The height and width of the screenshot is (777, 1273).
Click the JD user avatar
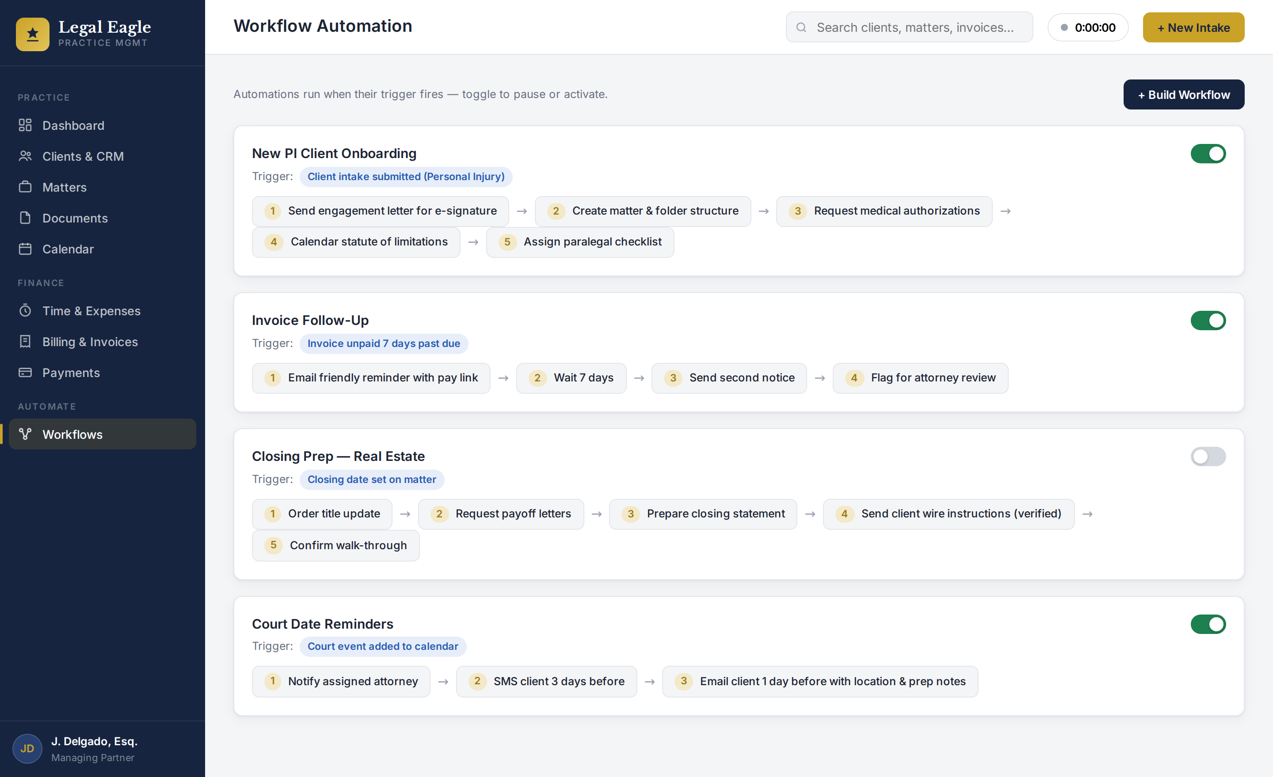(27, 749)
